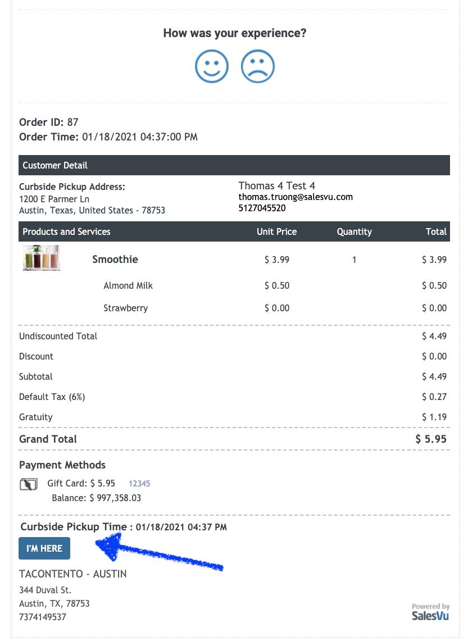Click the Smoothie product thumbnail image
The image size is (468, 641).
point(42,258)
